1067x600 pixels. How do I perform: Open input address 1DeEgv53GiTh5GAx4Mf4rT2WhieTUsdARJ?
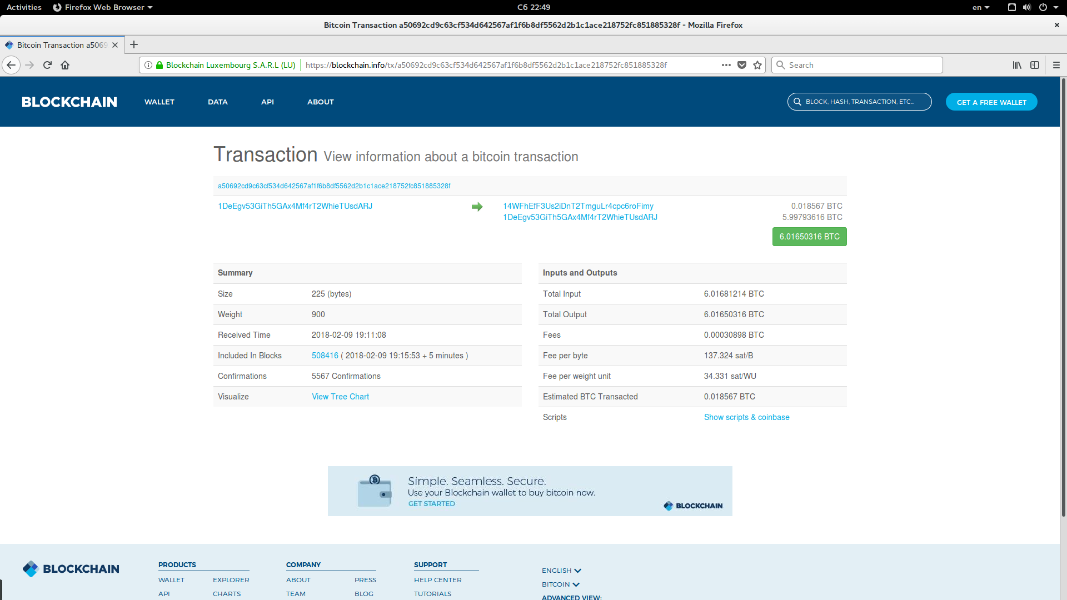coord(295,206)
